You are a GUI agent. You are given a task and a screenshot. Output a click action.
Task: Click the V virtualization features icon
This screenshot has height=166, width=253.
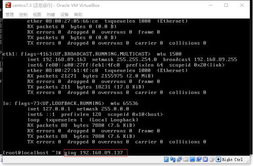(205, 160)
